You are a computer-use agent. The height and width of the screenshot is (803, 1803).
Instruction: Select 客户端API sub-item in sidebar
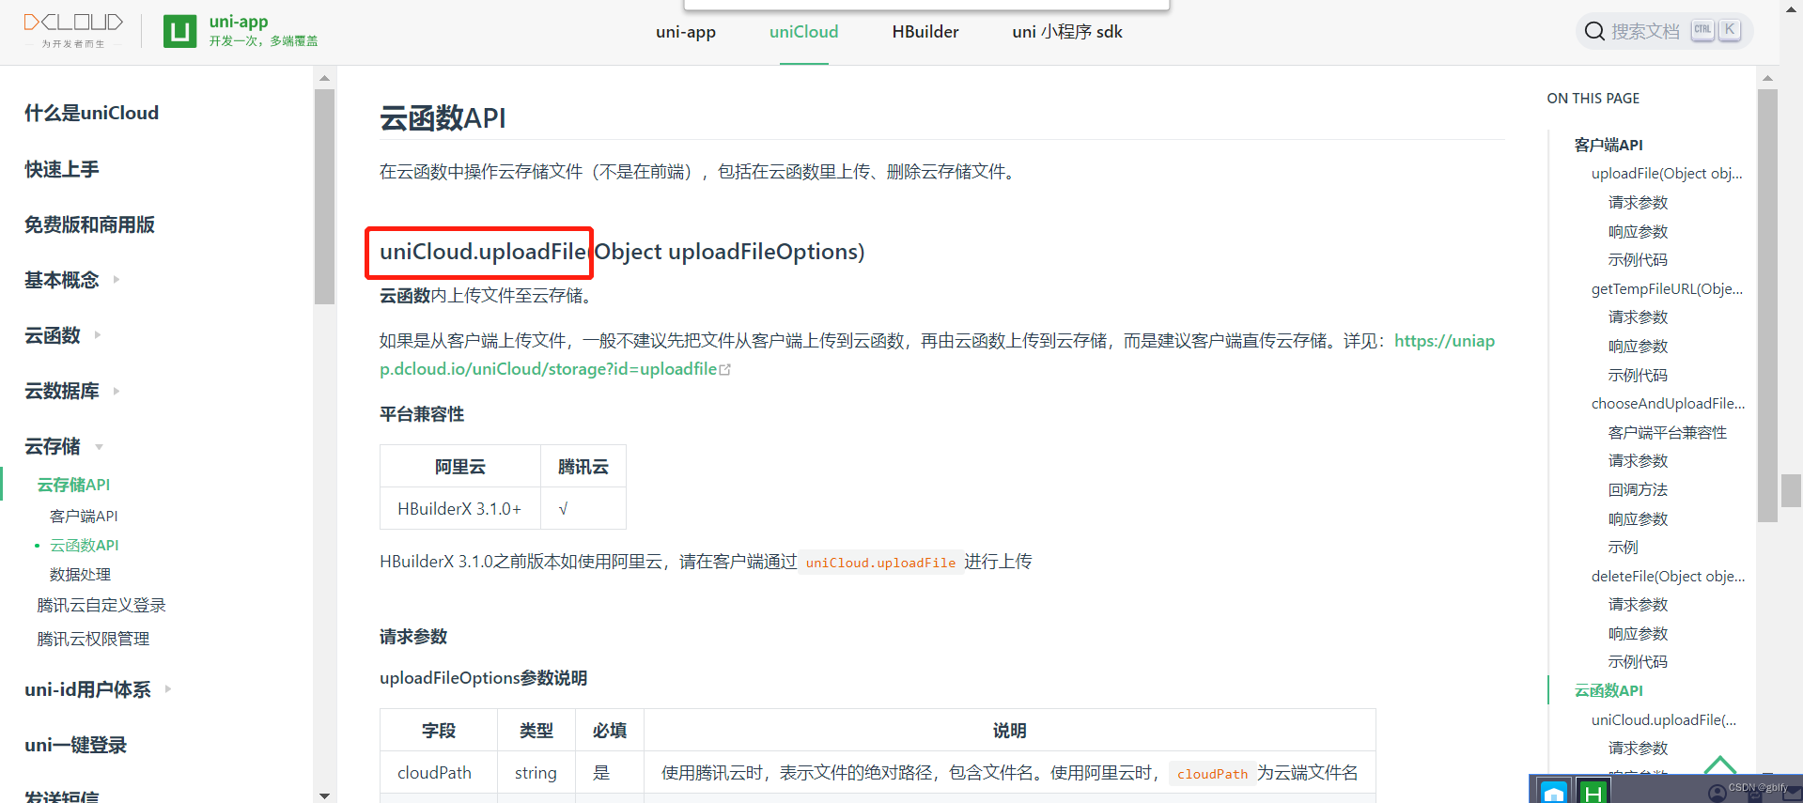click(84, 517)
